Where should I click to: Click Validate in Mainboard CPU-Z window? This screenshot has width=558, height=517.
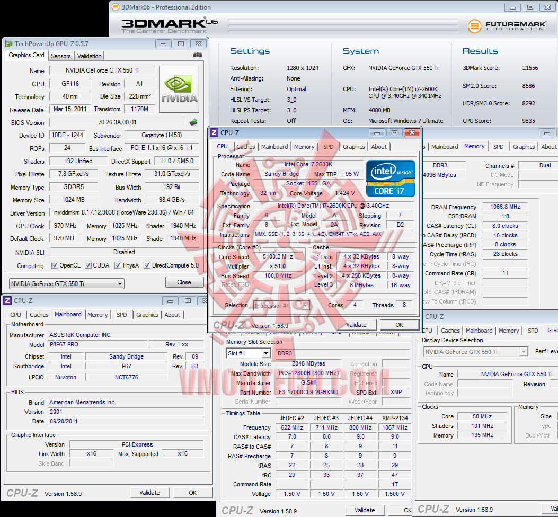tap(149, 493)
